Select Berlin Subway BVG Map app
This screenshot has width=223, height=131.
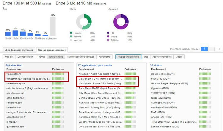[100, 98]
